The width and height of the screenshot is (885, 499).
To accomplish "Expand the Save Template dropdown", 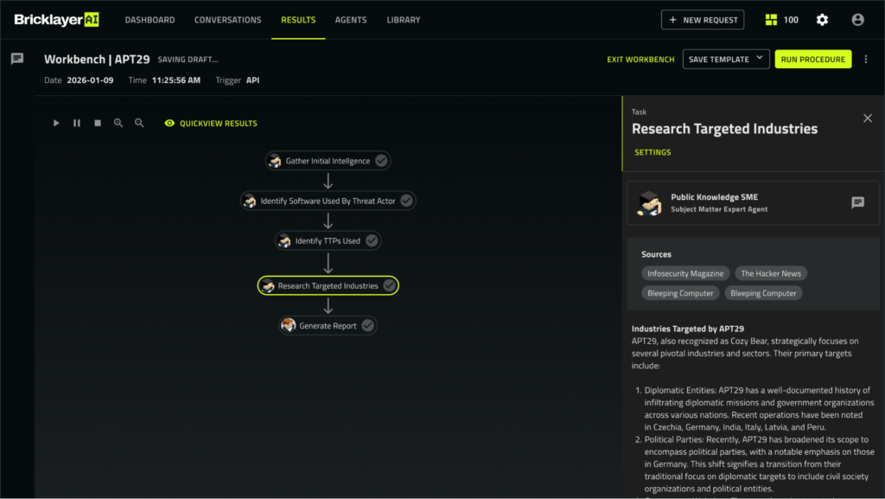I will (x=760, y=59).
